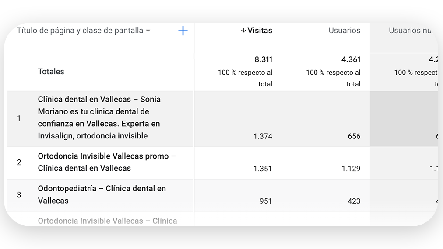Open Ortodoncia Invisible Vallecas promo row
The image size is (443, 249).
click(106, 162)
